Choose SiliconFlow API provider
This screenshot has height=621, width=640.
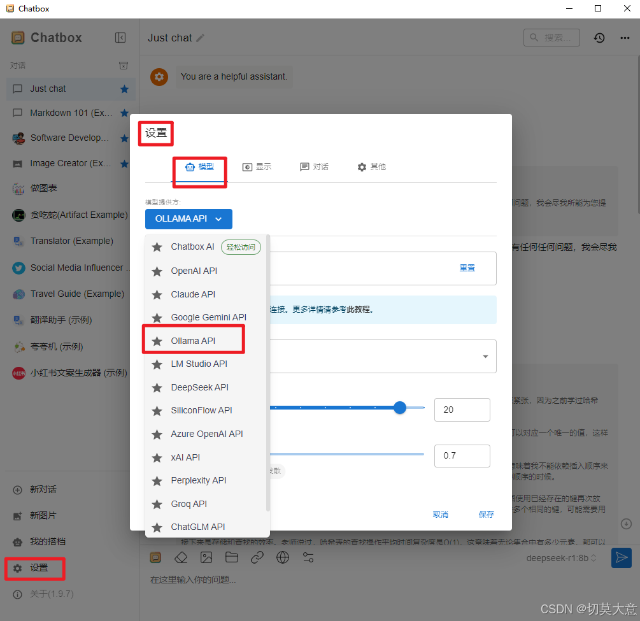(x=206, y=410)
